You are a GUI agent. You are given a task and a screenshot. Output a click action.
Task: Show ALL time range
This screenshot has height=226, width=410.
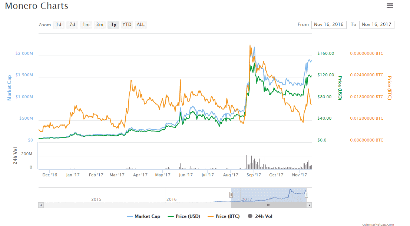tap(140, 24)
